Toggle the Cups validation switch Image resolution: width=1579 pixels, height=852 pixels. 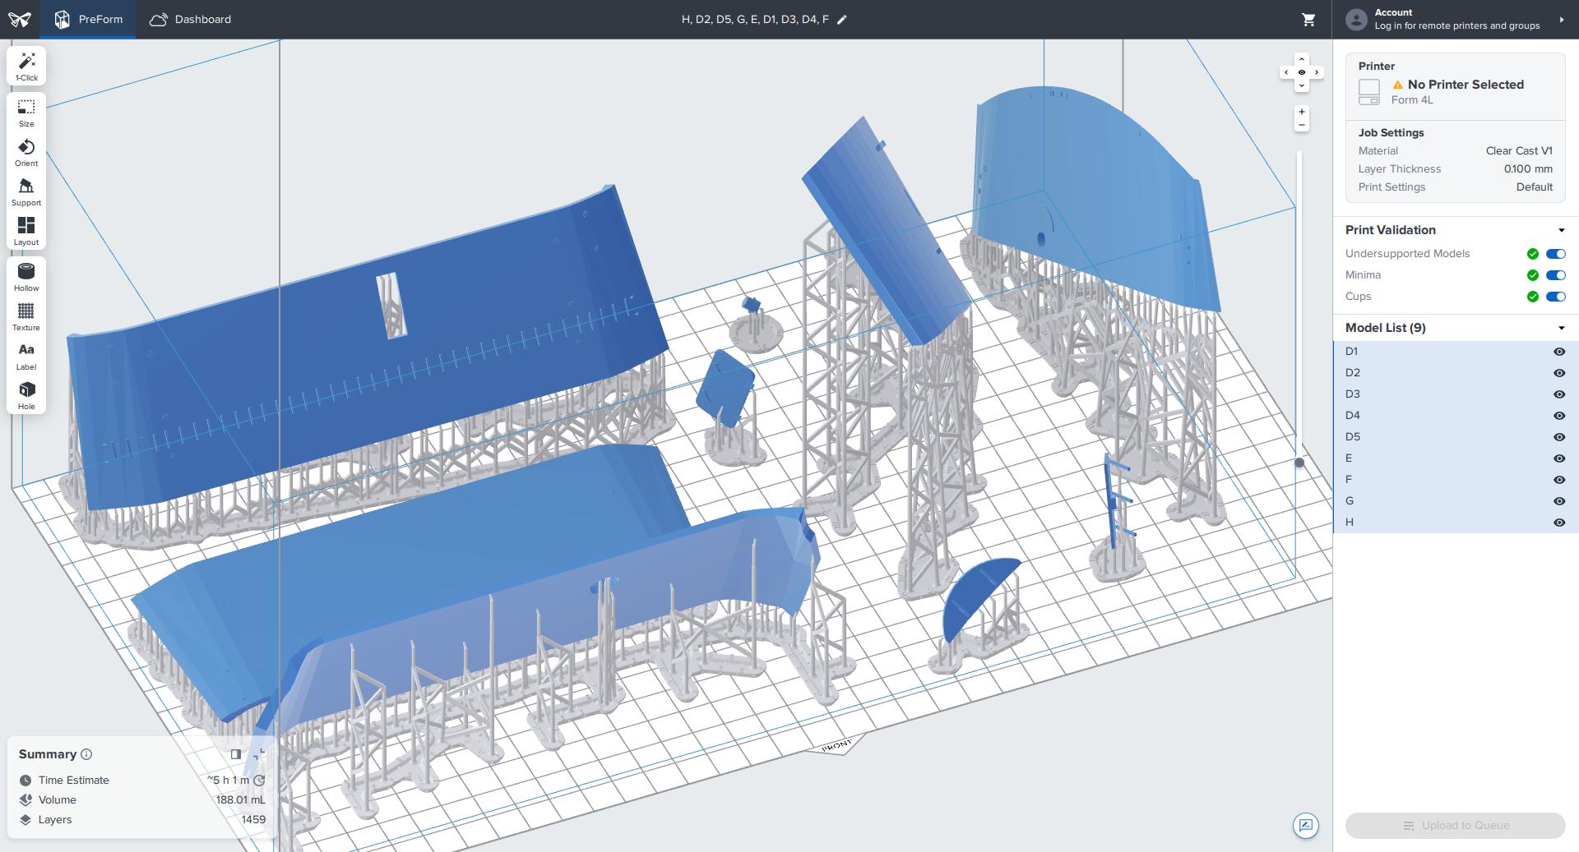click(x=1555, y=297)
